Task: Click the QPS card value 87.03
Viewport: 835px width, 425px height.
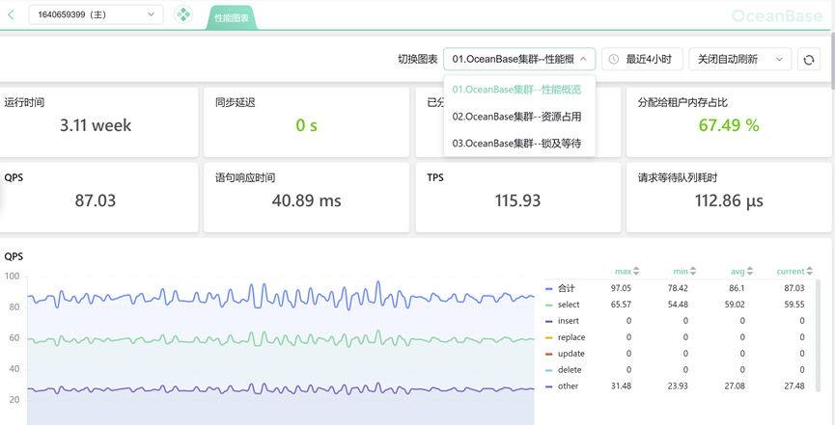Action: point(96,200)
